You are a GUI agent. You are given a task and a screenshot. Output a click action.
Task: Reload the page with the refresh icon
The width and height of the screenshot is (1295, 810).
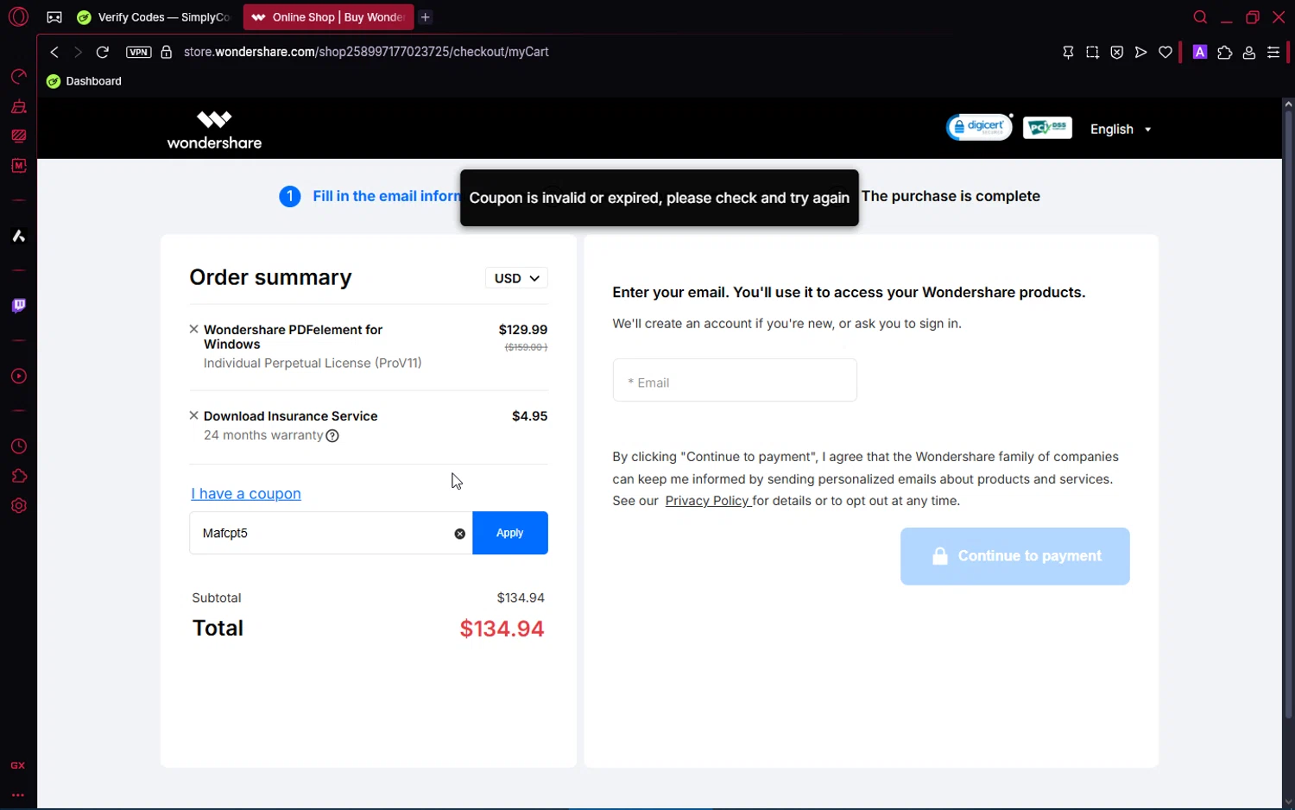(102, 52)
